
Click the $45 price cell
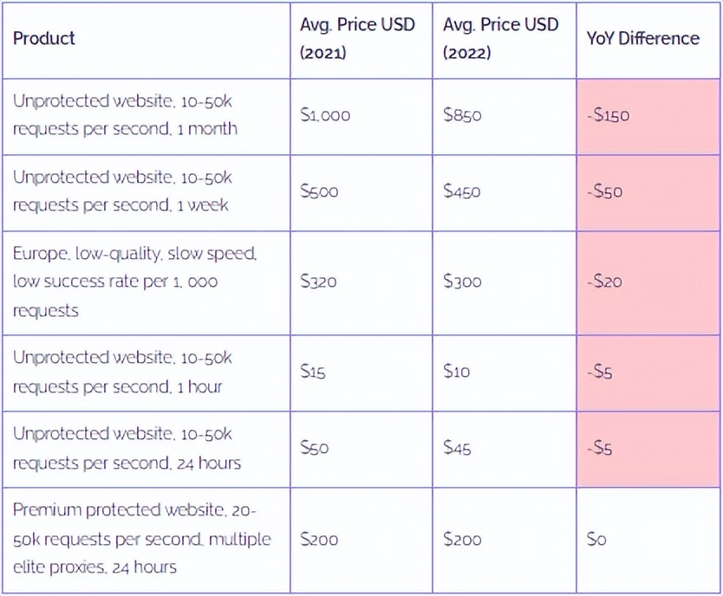(x=457, y=448)
